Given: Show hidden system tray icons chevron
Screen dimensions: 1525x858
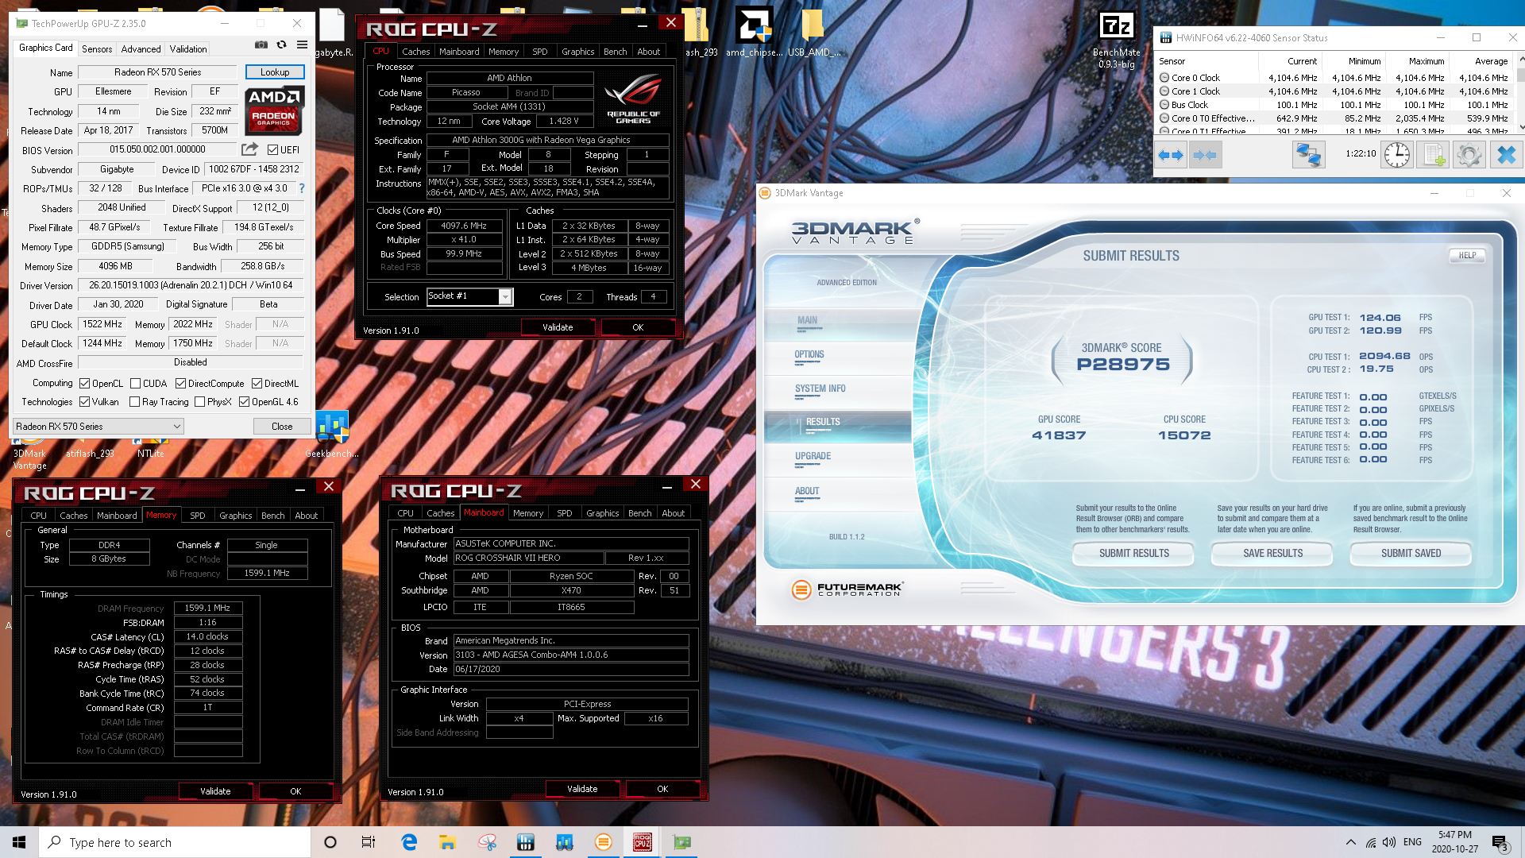Looking at the screenshot, I should tap(1350, 842).
